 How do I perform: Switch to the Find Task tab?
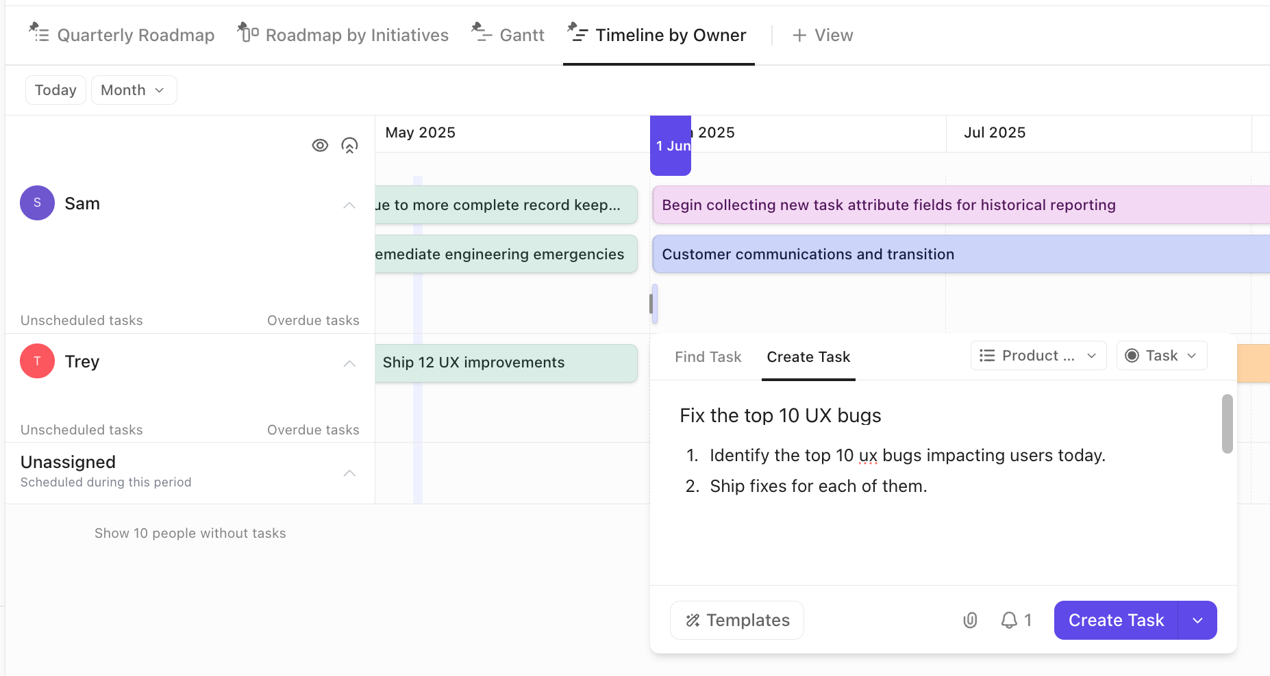[708, 357]
